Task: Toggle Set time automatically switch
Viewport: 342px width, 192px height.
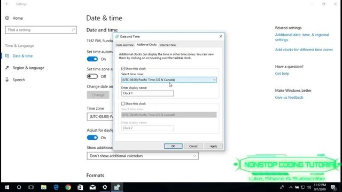Action: coord(92,59)
